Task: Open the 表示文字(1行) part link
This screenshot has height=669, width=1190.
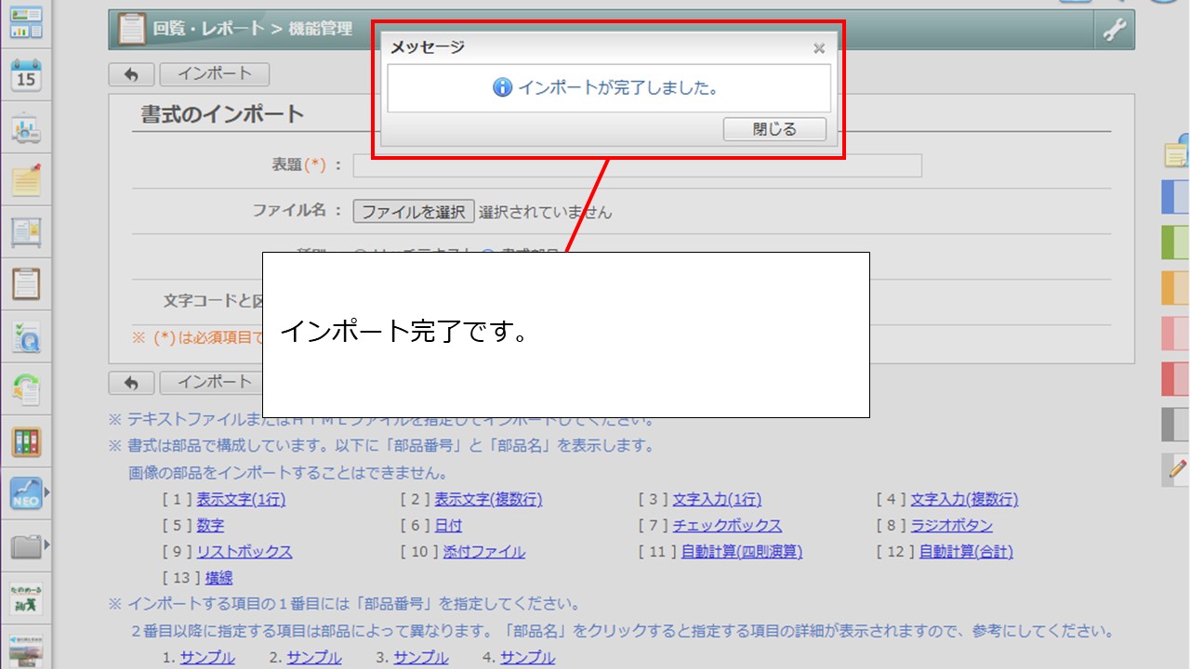Action: 241,500
